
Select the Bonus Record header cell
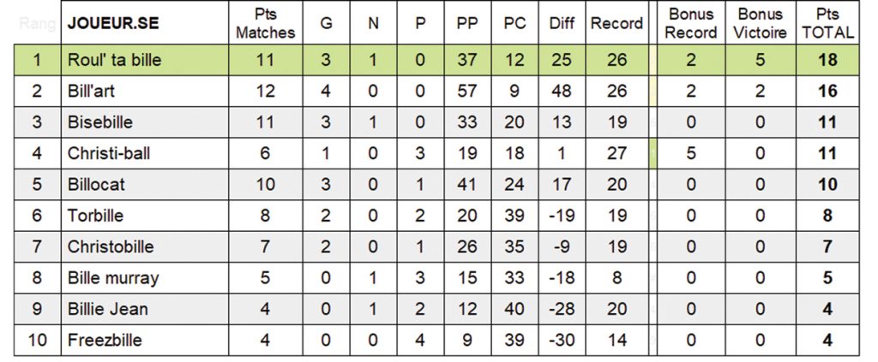coord(691,23)
